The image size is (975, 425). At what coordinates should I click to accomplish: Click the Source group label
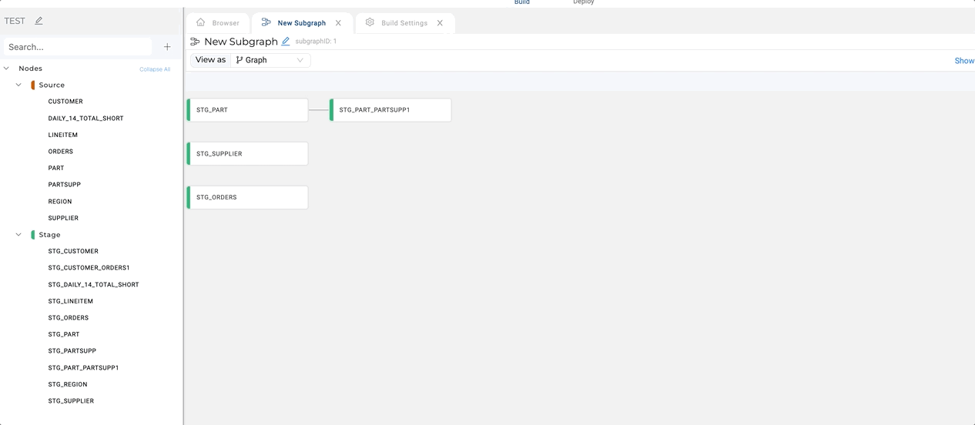pyautogui.click(x=52, y=85)
